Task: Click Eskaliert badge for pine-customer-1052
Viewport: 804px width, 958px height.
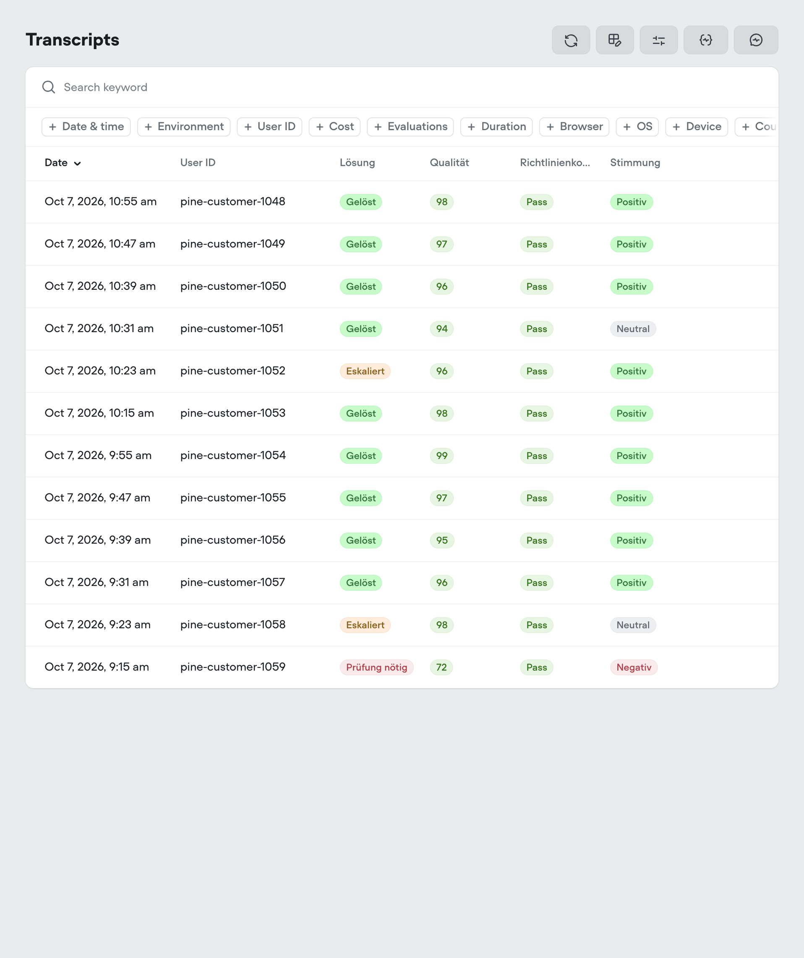Action: pos(365,371)
